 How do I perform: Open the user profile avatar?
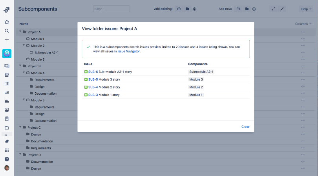tap(7, 168)
